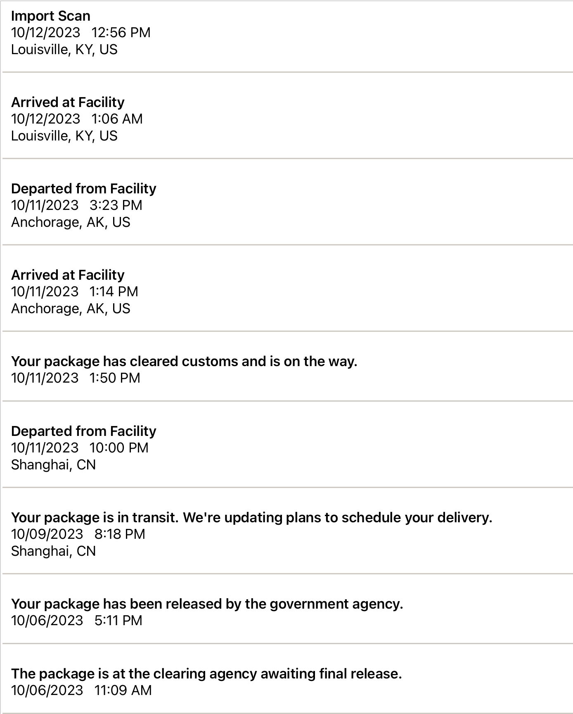Image resolution: width=573 pixels, height=714 pixels.
Task: Click Louisville location under the 1:06 AM arrival
Action: [x=64, y=136]
